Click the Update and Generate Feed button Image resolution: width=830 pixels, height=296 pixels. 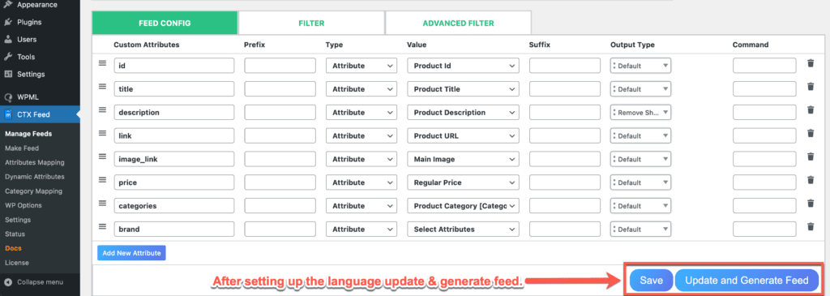coord(747,280)
